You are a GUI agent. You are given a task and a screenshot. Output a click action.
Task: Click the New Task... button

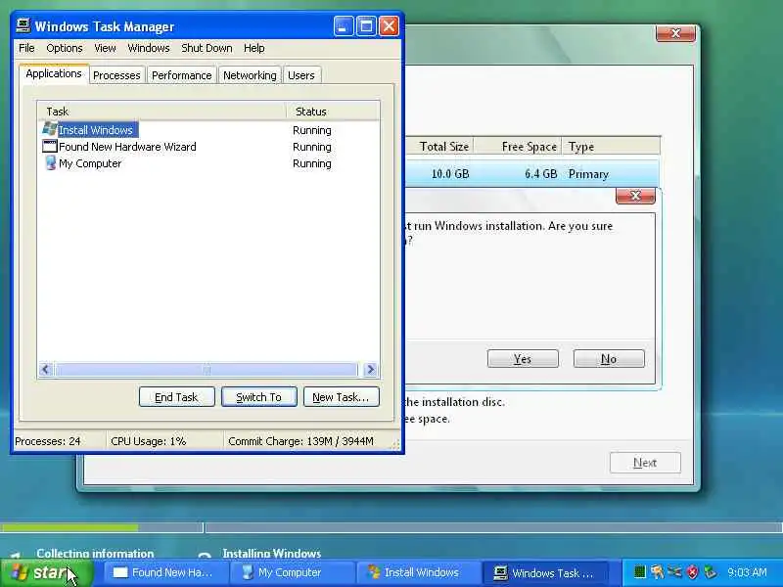click(x=341, y=397)
